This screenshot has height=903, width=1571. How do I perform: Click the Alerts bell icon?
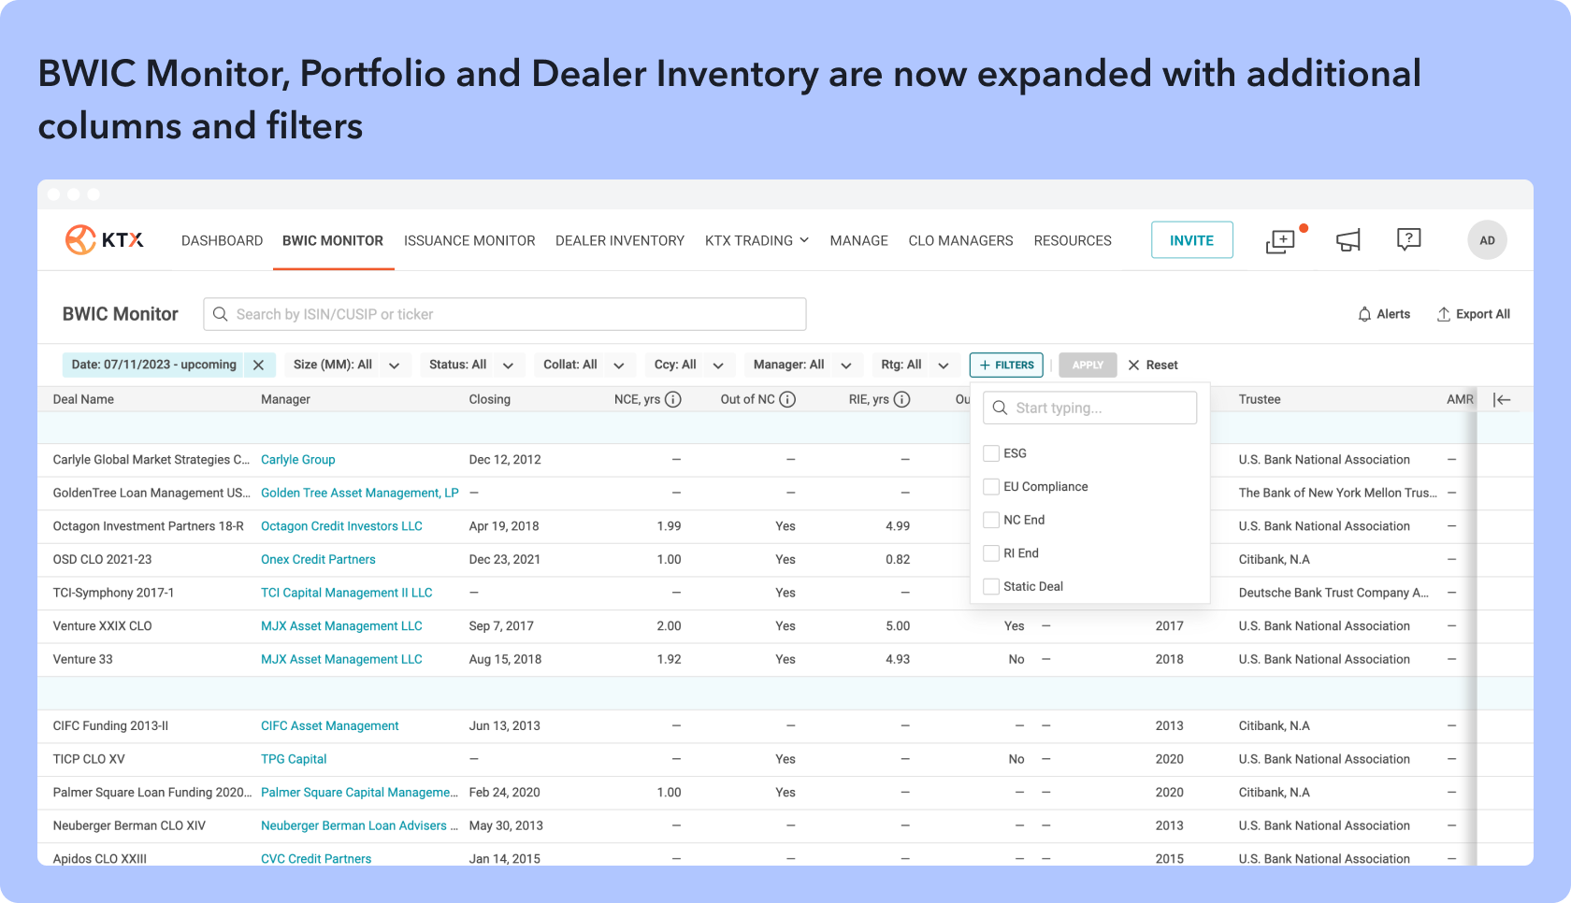[1364, 314]
